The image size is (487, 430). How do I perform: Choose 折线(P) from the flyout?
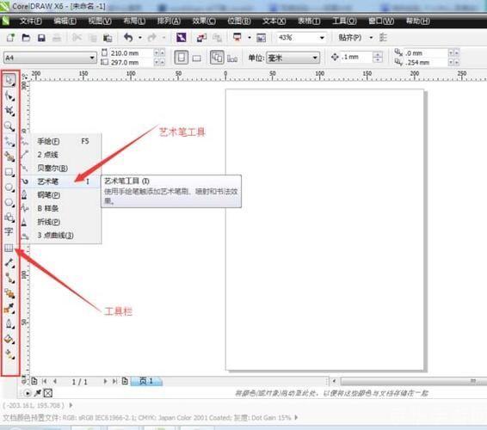point(61,222)
